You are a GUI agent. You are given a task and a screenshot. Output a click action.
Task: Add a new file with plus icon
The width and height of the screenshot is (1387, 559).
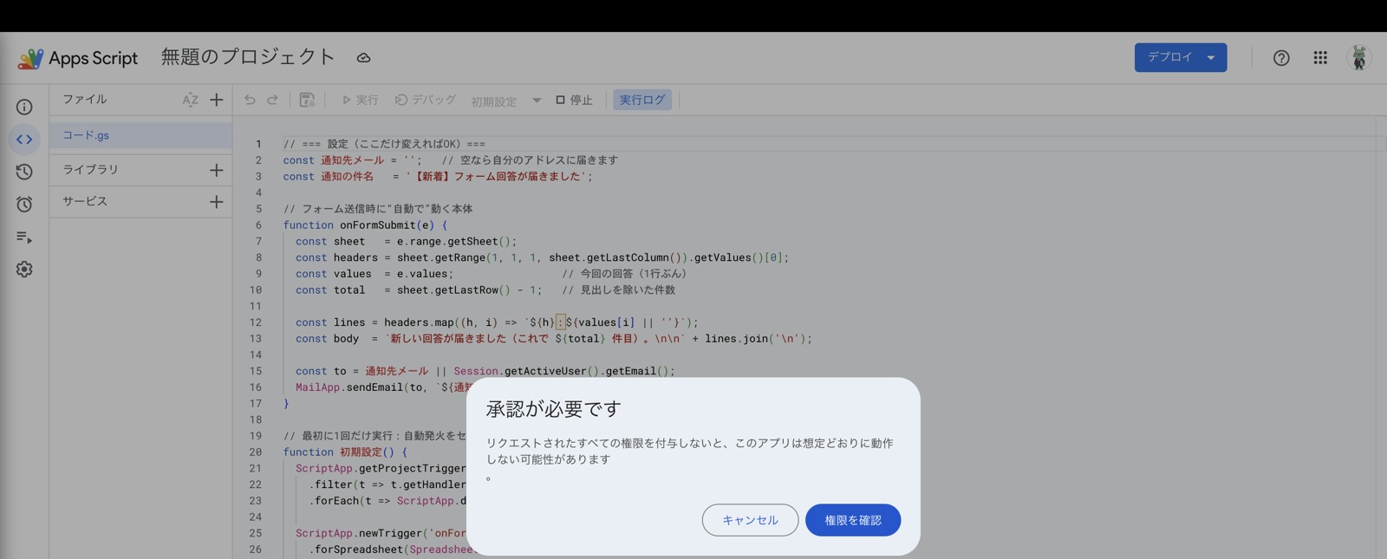pos(217,100)
